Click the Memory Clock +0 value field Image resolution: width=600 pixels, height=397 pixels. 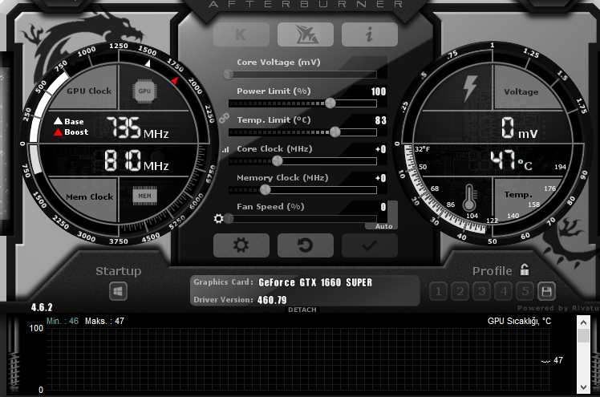(381, 178)
